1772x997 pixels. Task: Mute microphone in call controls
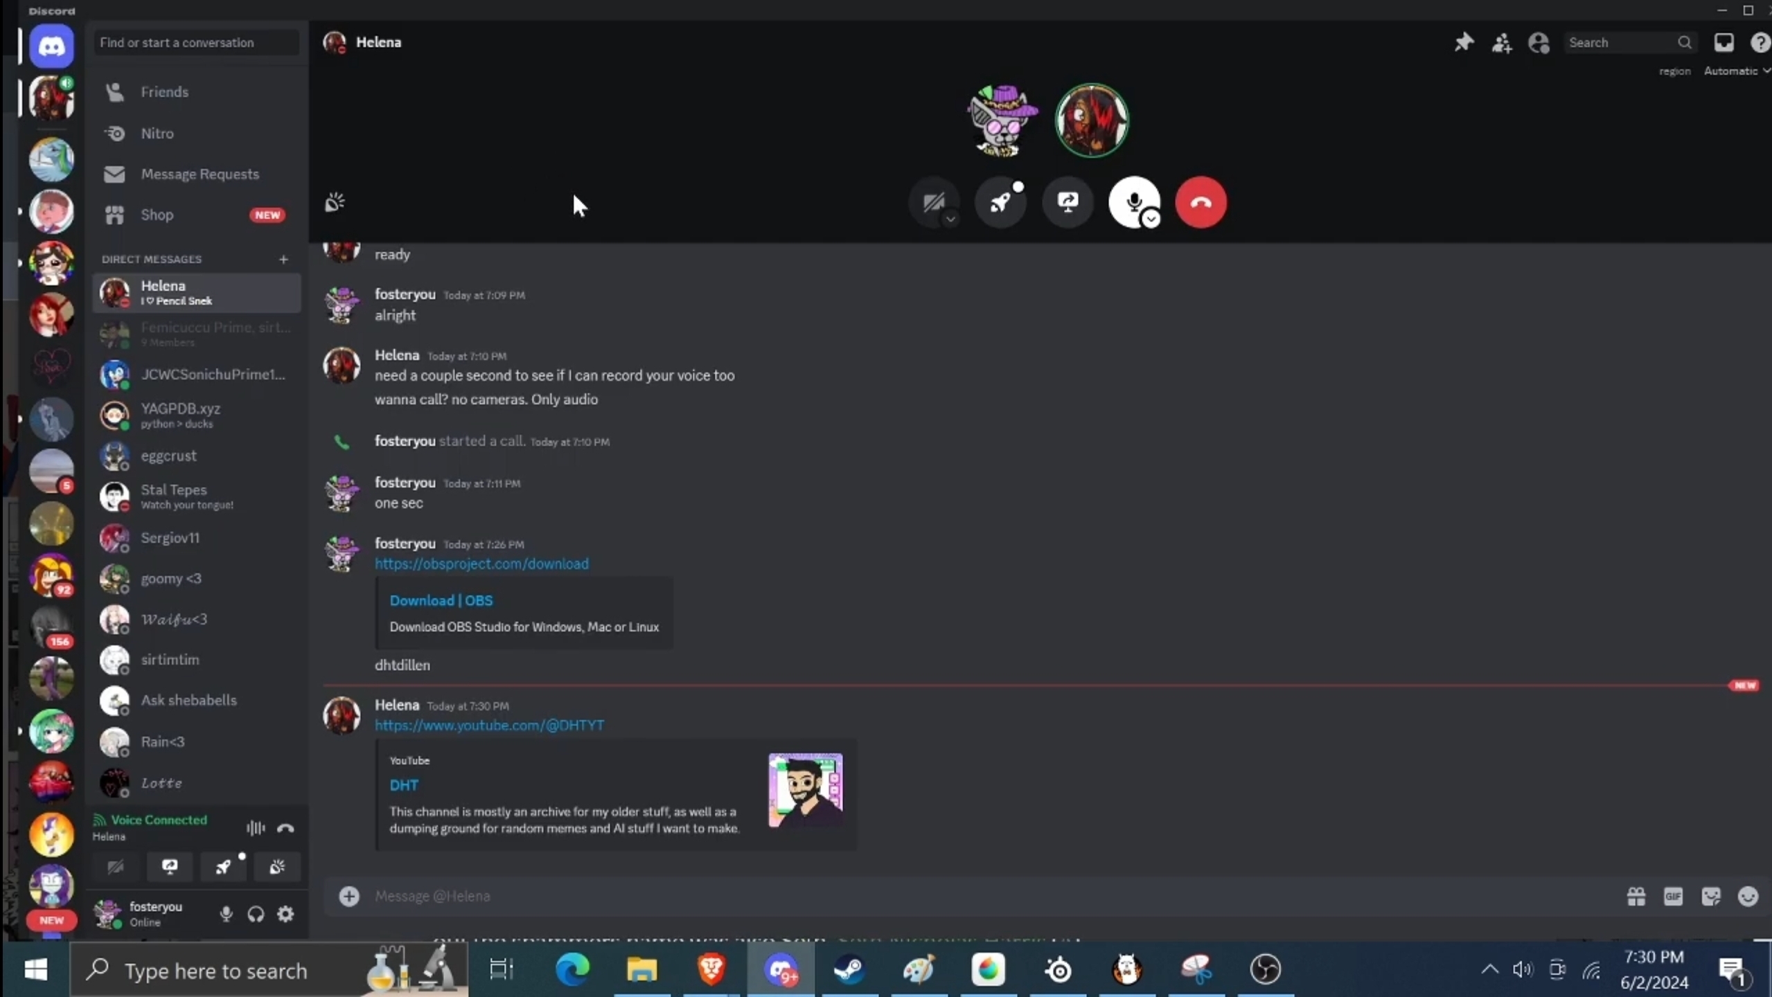coord(1134,202)
